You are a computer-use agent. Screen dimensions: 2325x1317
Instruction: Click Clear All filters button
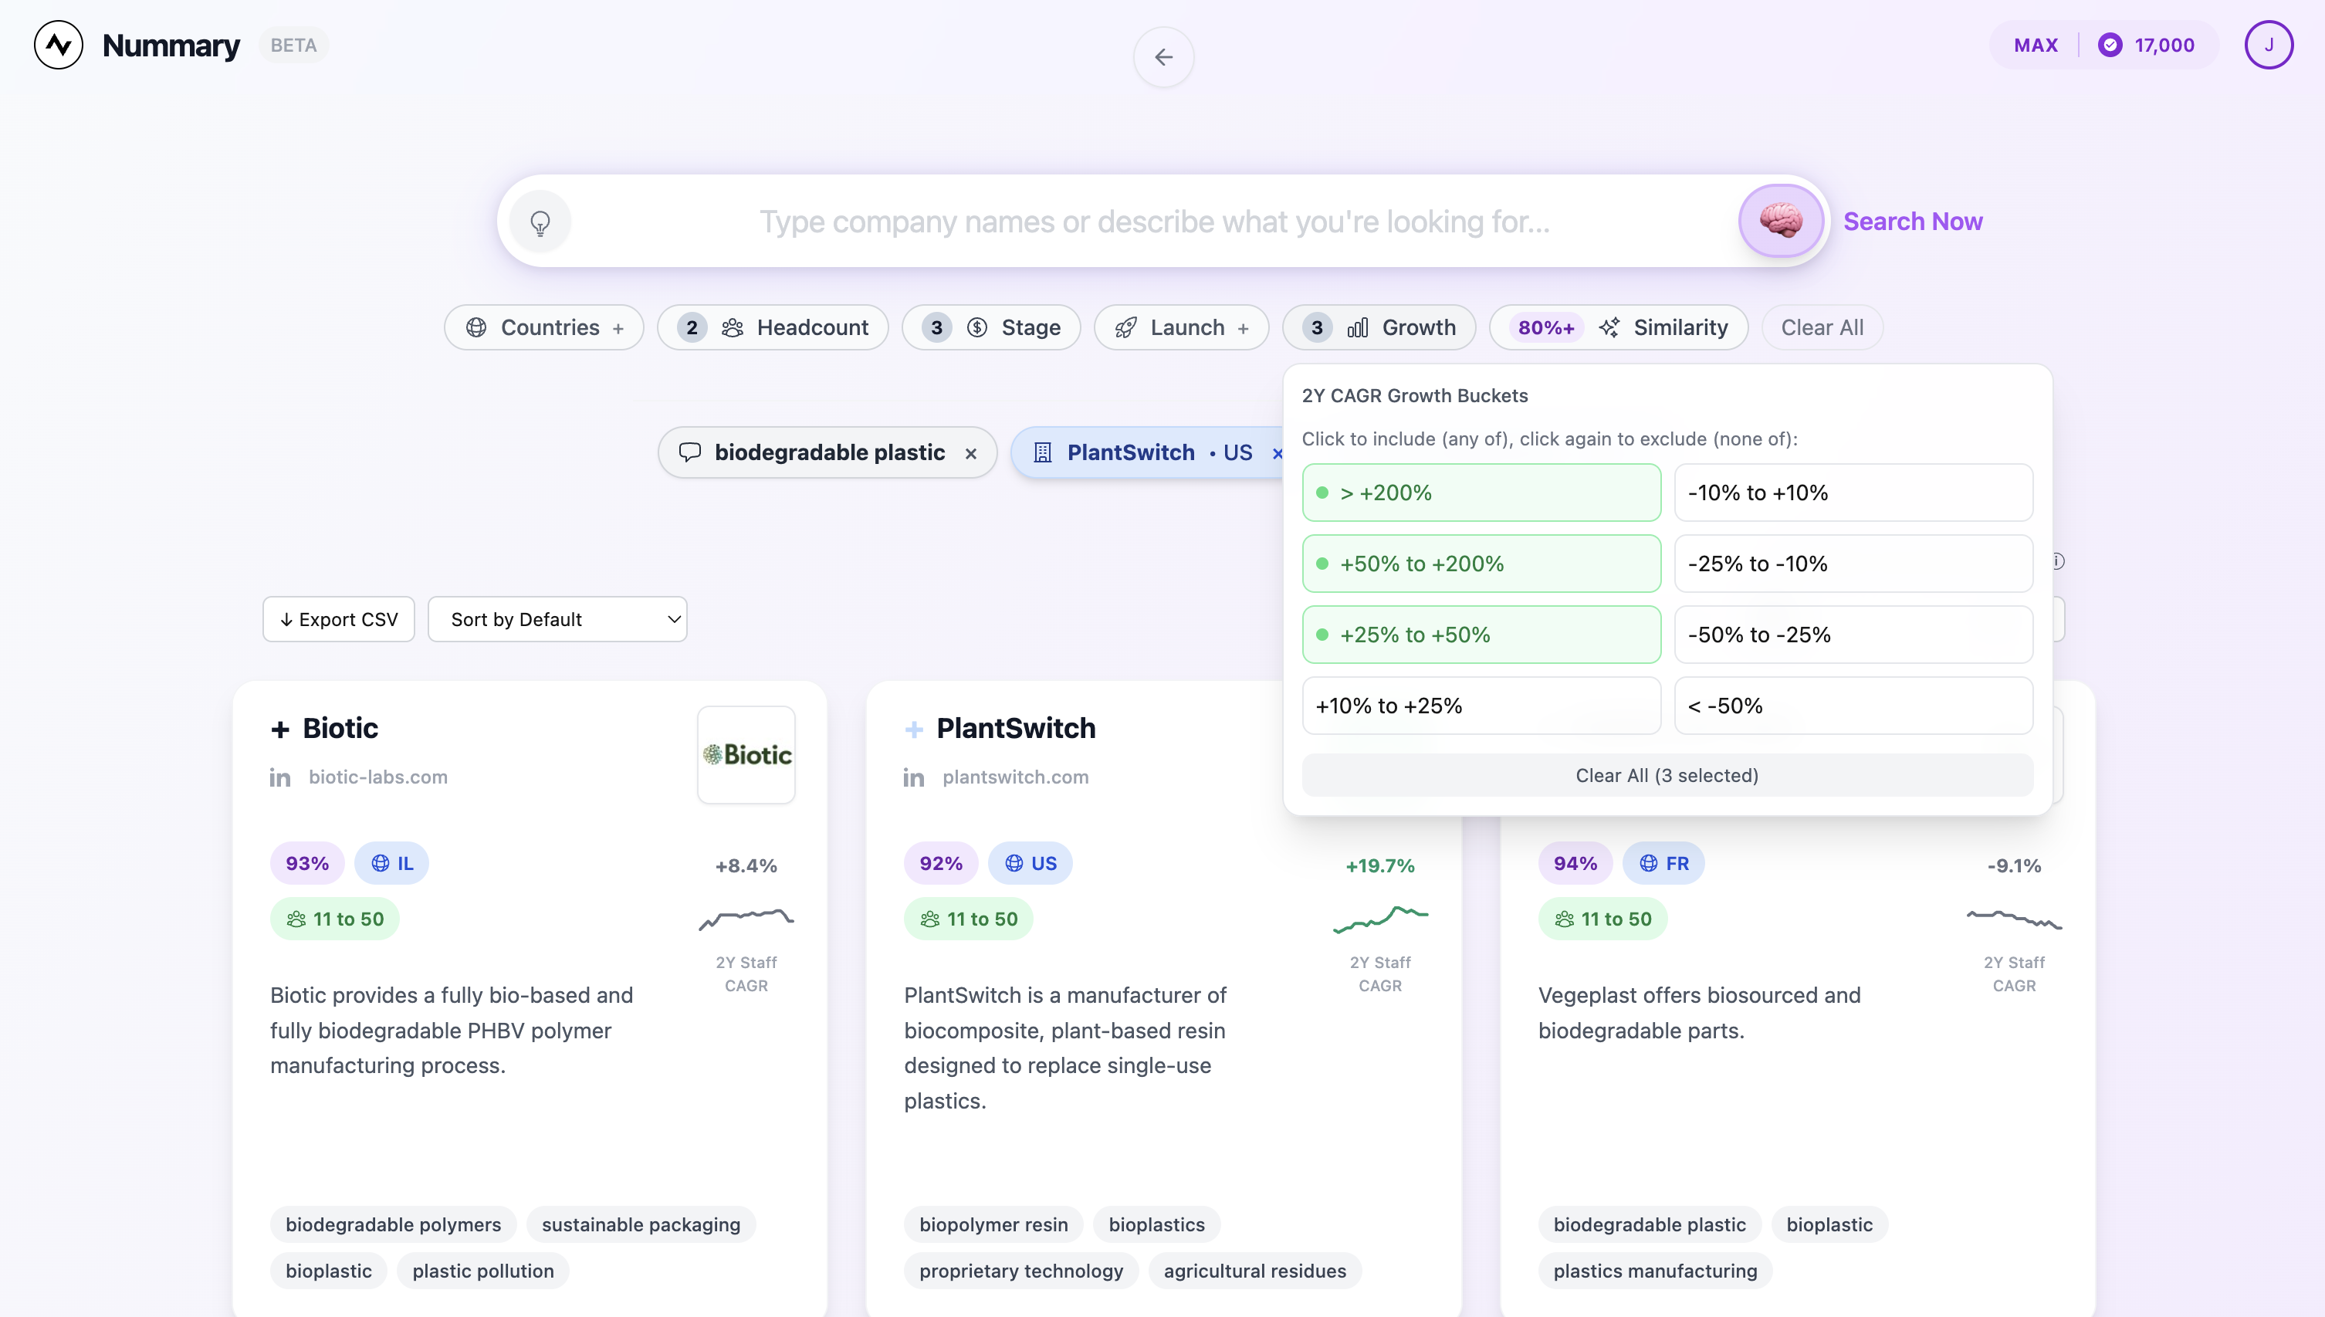tap(1822, 327)
